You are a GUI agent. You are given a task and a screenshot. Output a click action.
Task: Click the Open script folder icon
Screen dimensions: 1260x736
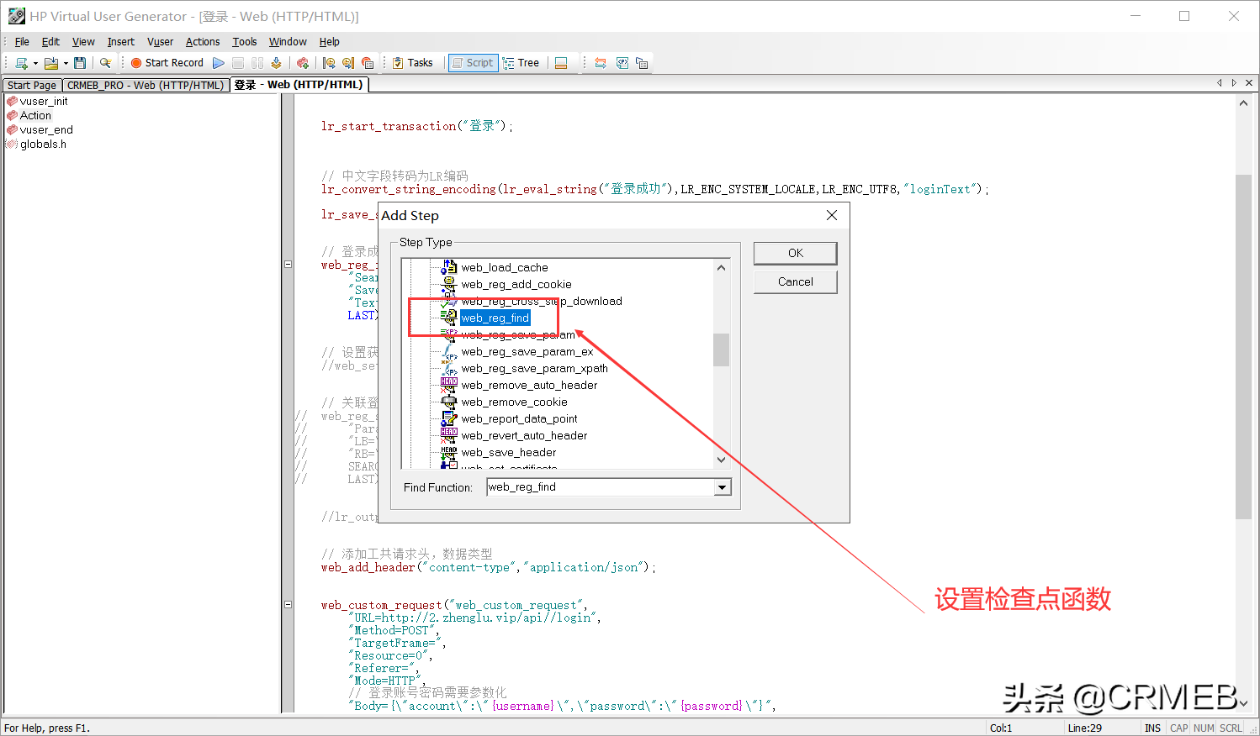51,63
